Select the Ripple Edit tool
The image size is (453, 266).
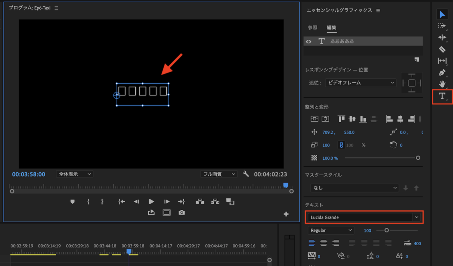442,38
